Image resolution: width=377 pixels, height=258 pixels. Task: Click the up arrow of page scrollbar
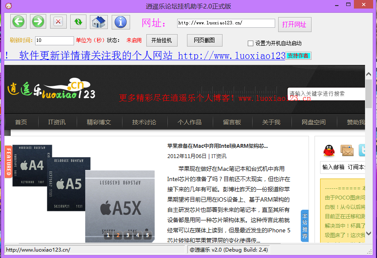pos(368,74)
